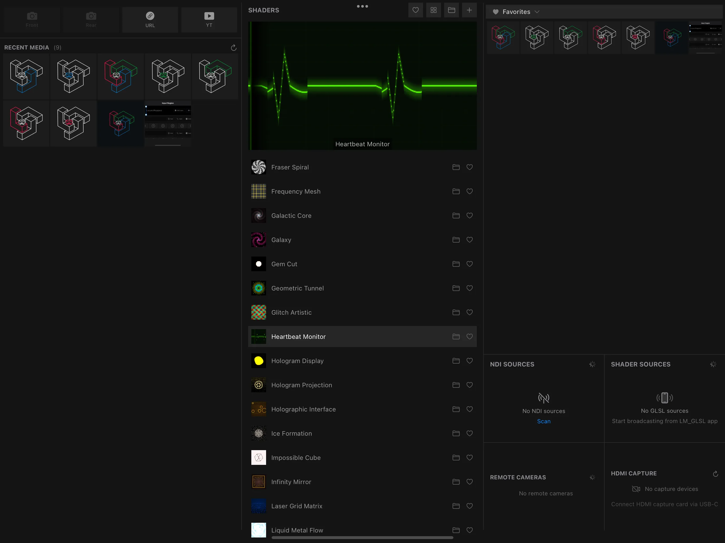
Task: Refresh the Recent Media list
Action: tap(234, 48)
